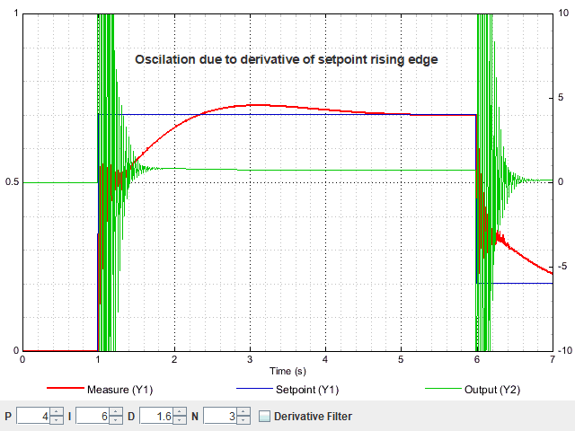
Task: Increment the I value spinner
Action: click(115, 412)
